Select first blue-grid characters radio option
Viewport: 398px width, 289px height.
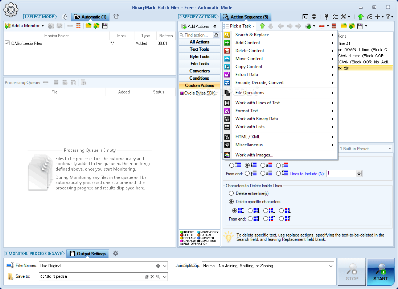click(x=234, y=210)
